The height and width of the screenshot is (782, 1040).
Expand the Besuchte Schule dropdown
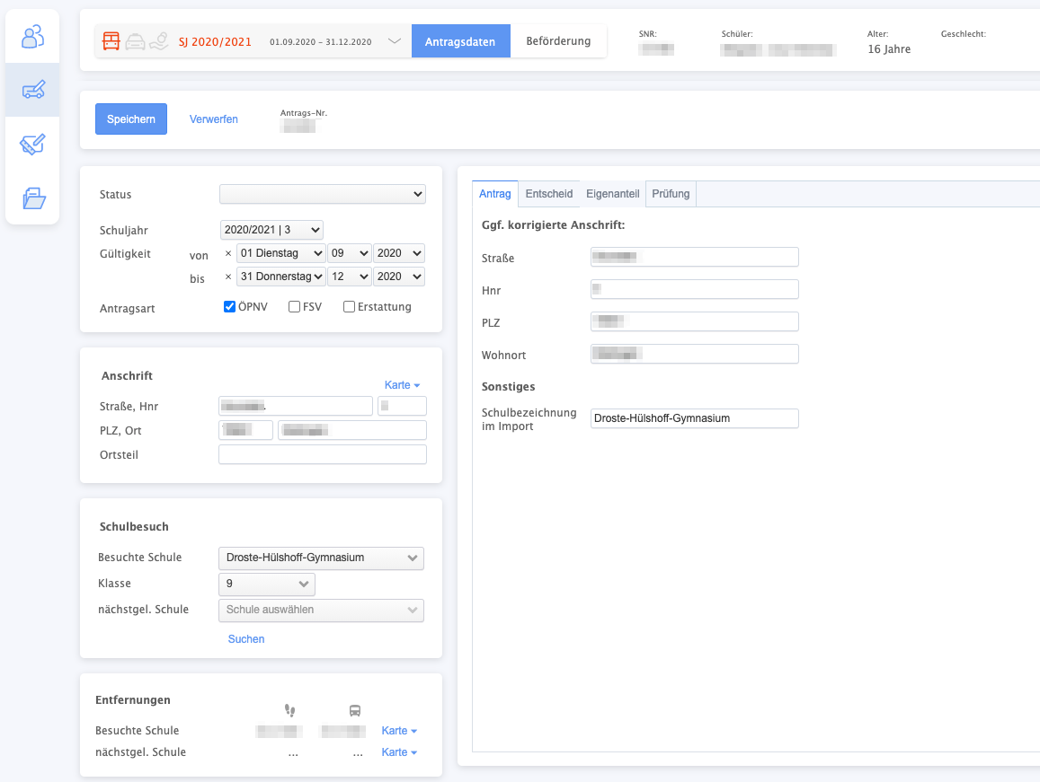click(x=321, y=558)
